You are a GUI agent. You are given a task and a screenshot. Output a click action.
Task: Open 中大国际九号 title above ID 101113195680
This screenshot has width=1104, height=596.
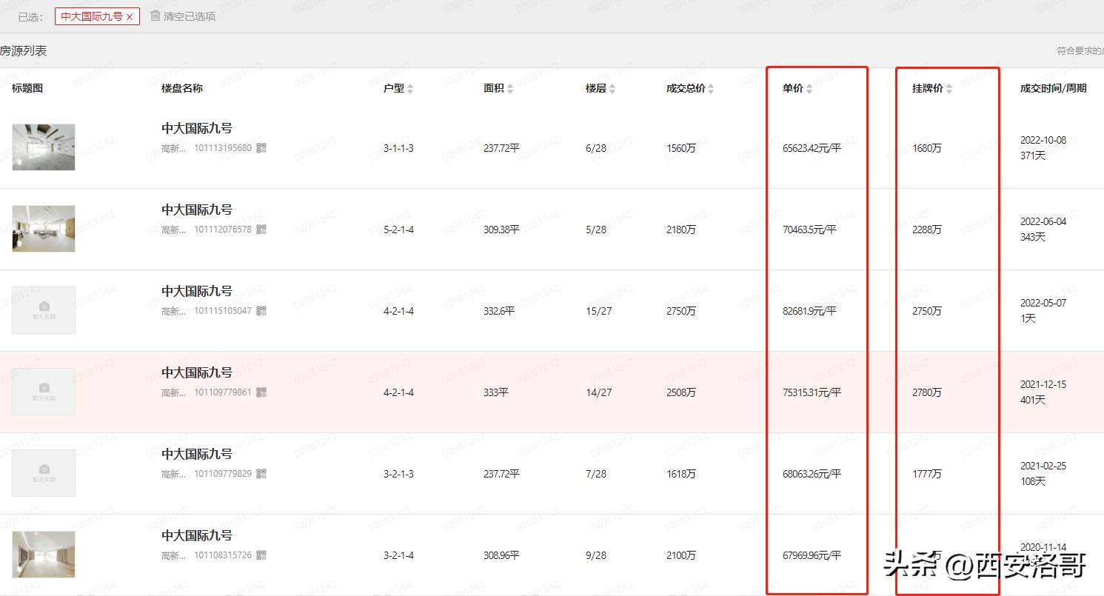(x=197, y=128)
